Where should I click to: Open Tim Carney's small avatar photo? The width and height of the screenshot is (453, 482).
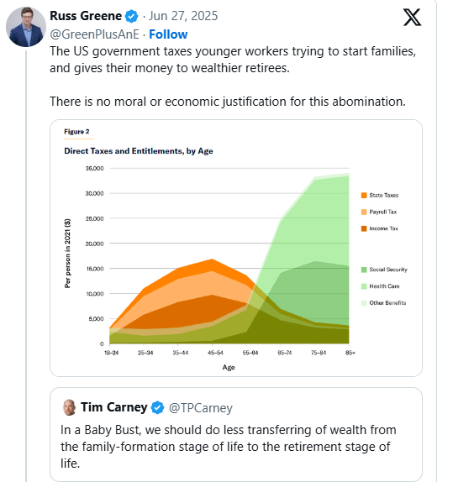click(69, 407)
